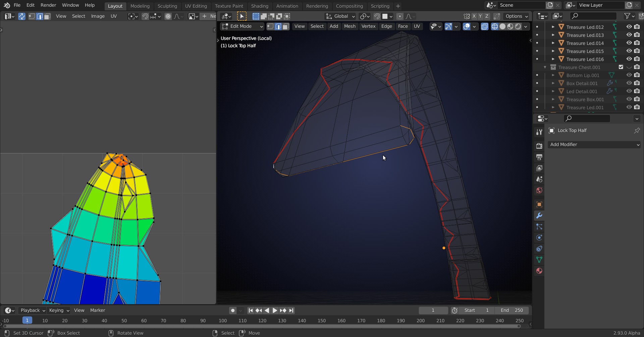Switch to the UV Editing workspace tab
Viewport: 644px width, 337px height.
tap(196, 6)
